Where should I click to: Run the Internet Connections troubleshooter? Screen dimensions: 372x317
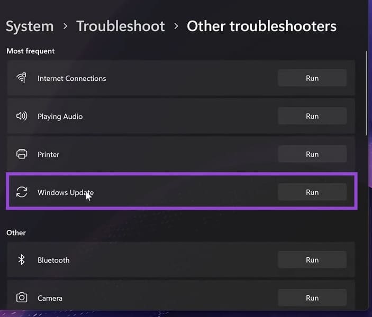(x=312, y=78)
